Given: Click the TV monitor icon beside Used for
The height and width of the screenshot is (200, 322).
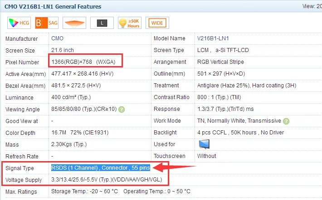Looking at the screenshot, I should 204,144.
